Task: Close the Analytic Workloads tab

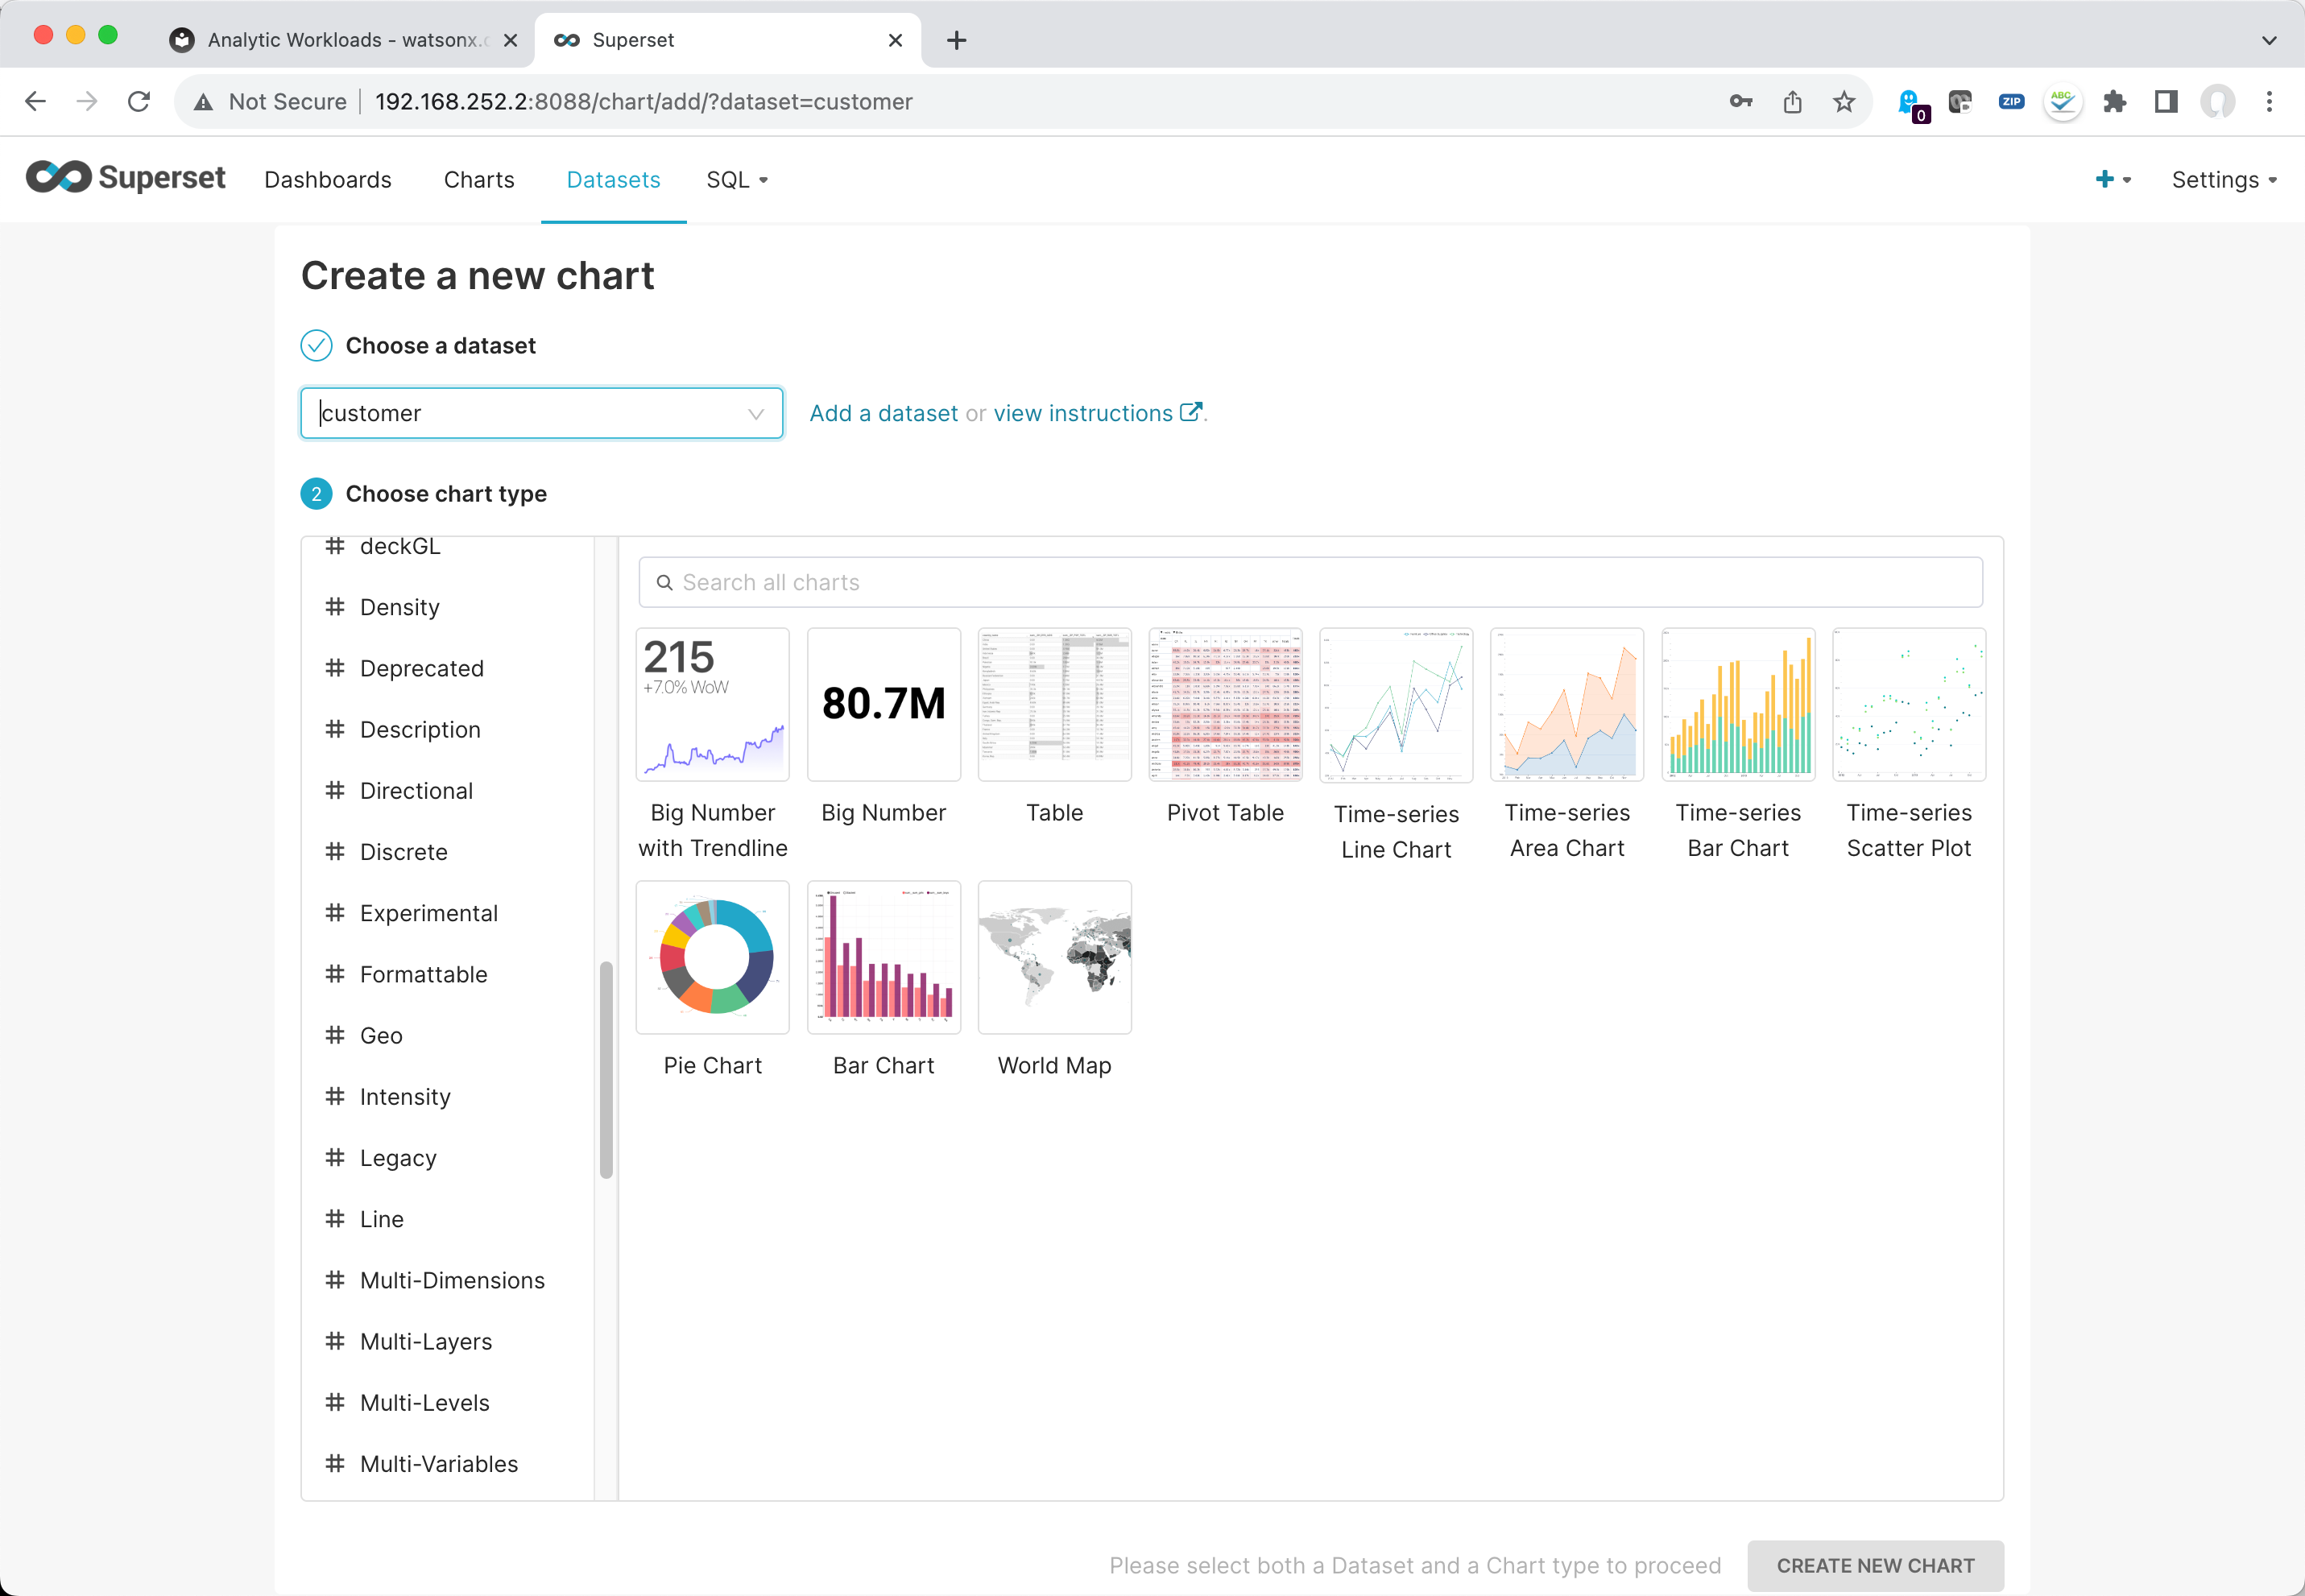Action: pyautogui.click(x=510, y=40)
